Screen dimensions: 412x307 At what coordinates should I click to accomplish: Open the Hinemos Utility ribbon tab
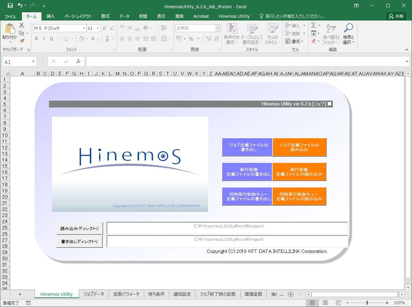pyautogui.click(x=234, y=16)
